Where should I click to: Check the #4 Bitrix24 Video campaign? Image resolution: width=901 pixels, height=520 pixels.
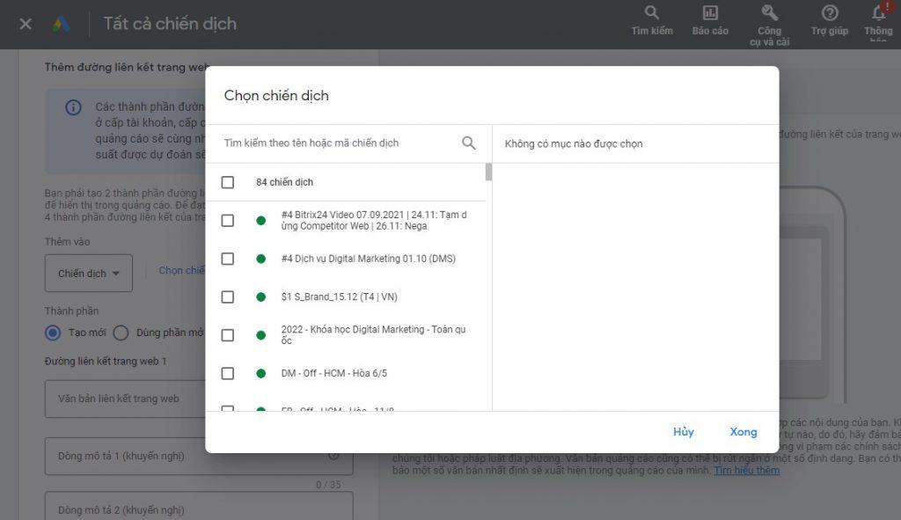(228, 219)
